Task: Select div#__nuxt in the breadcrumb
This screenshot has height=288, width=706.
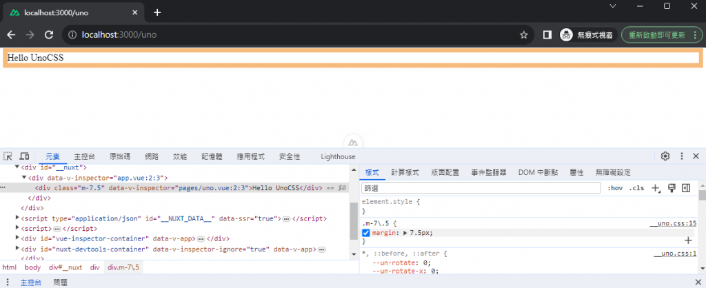Action: (65, 267)
